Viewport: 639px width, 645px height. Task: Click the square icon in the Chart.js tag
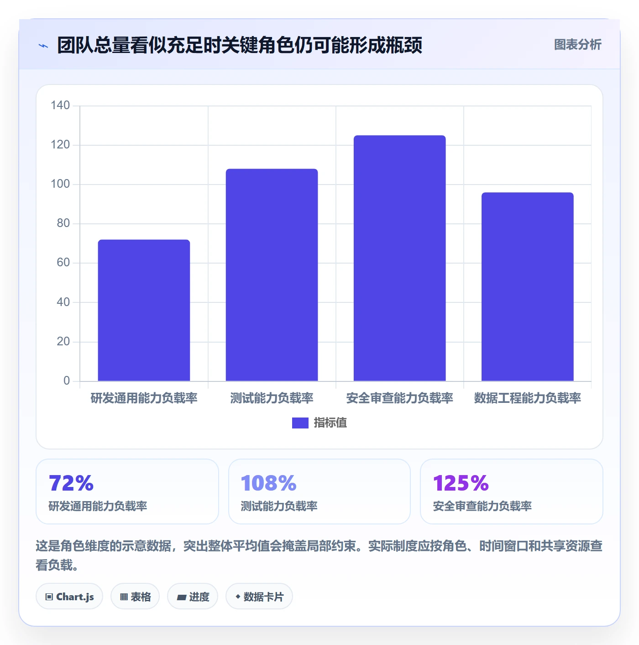click(49, 597)
